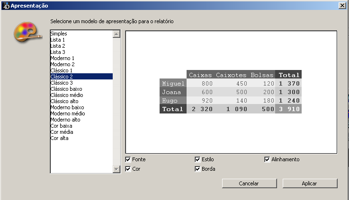Choose Lista 2 from the list
Screen dimensions: 349x200
[58, 46]
